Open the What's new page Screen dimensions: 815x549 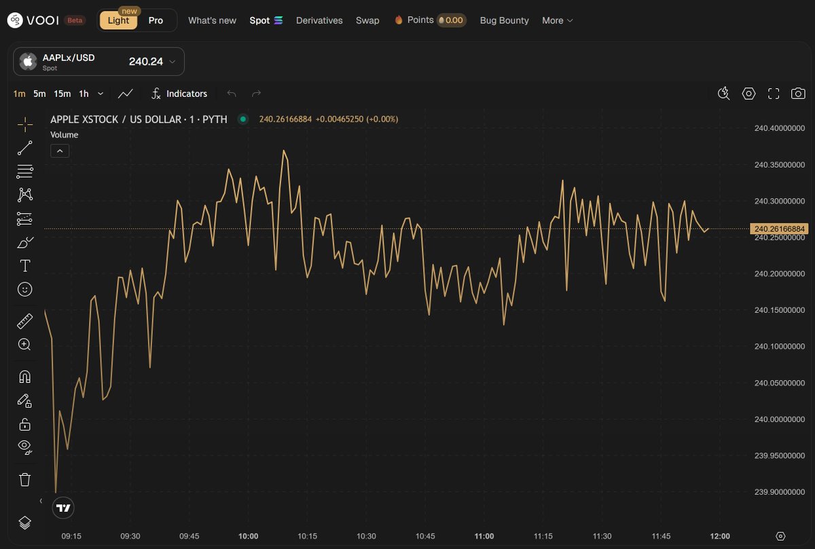pyautogui.click(x=212, y=20)
